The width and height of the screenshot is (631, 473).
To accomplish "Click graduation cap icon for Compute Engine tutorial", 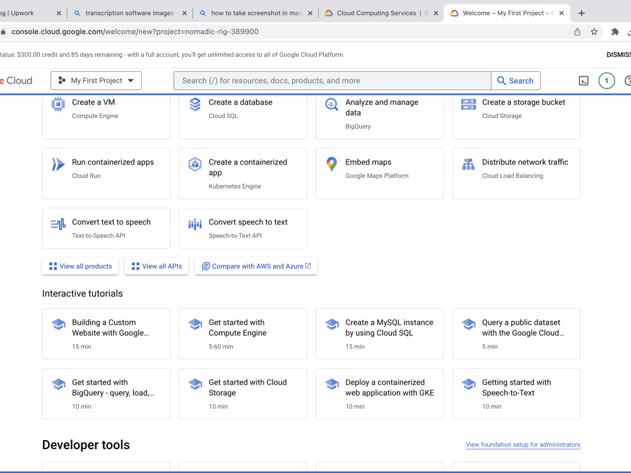I will click(x=195, y=324).
